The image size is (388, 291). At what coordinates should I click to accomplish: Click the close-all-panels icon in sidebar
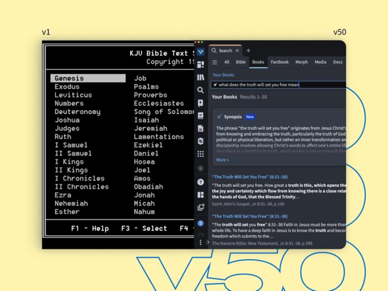point(201,207)
